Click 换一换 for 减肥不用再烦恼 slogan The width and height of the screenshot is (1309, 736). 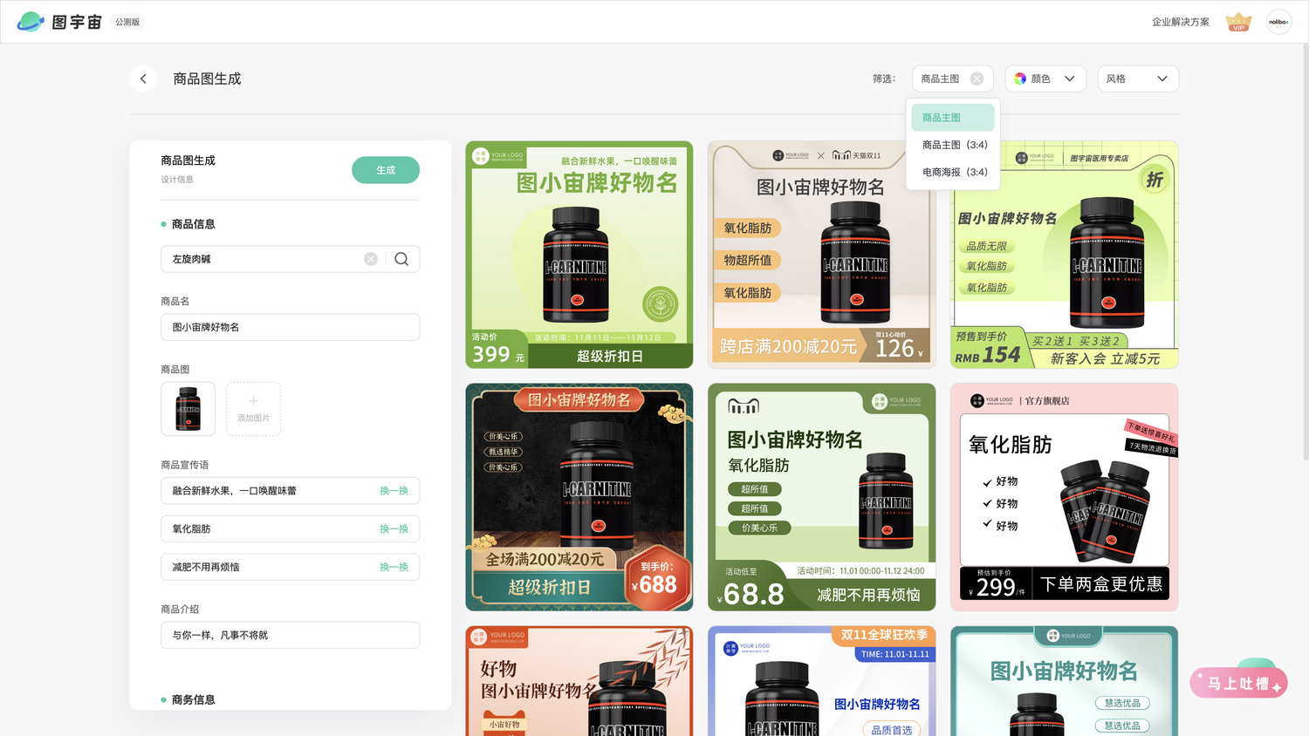pyautogui.click(x=394, y=567)
